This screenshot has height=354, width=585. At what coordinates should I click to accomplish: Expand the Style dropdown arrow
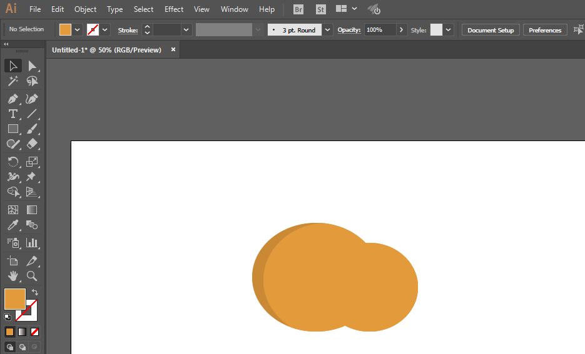449,30
